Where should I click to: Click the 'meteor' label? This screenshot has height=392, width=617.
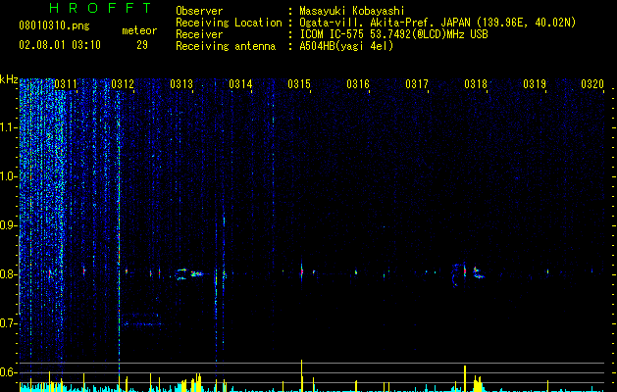(x=139, y=30)
